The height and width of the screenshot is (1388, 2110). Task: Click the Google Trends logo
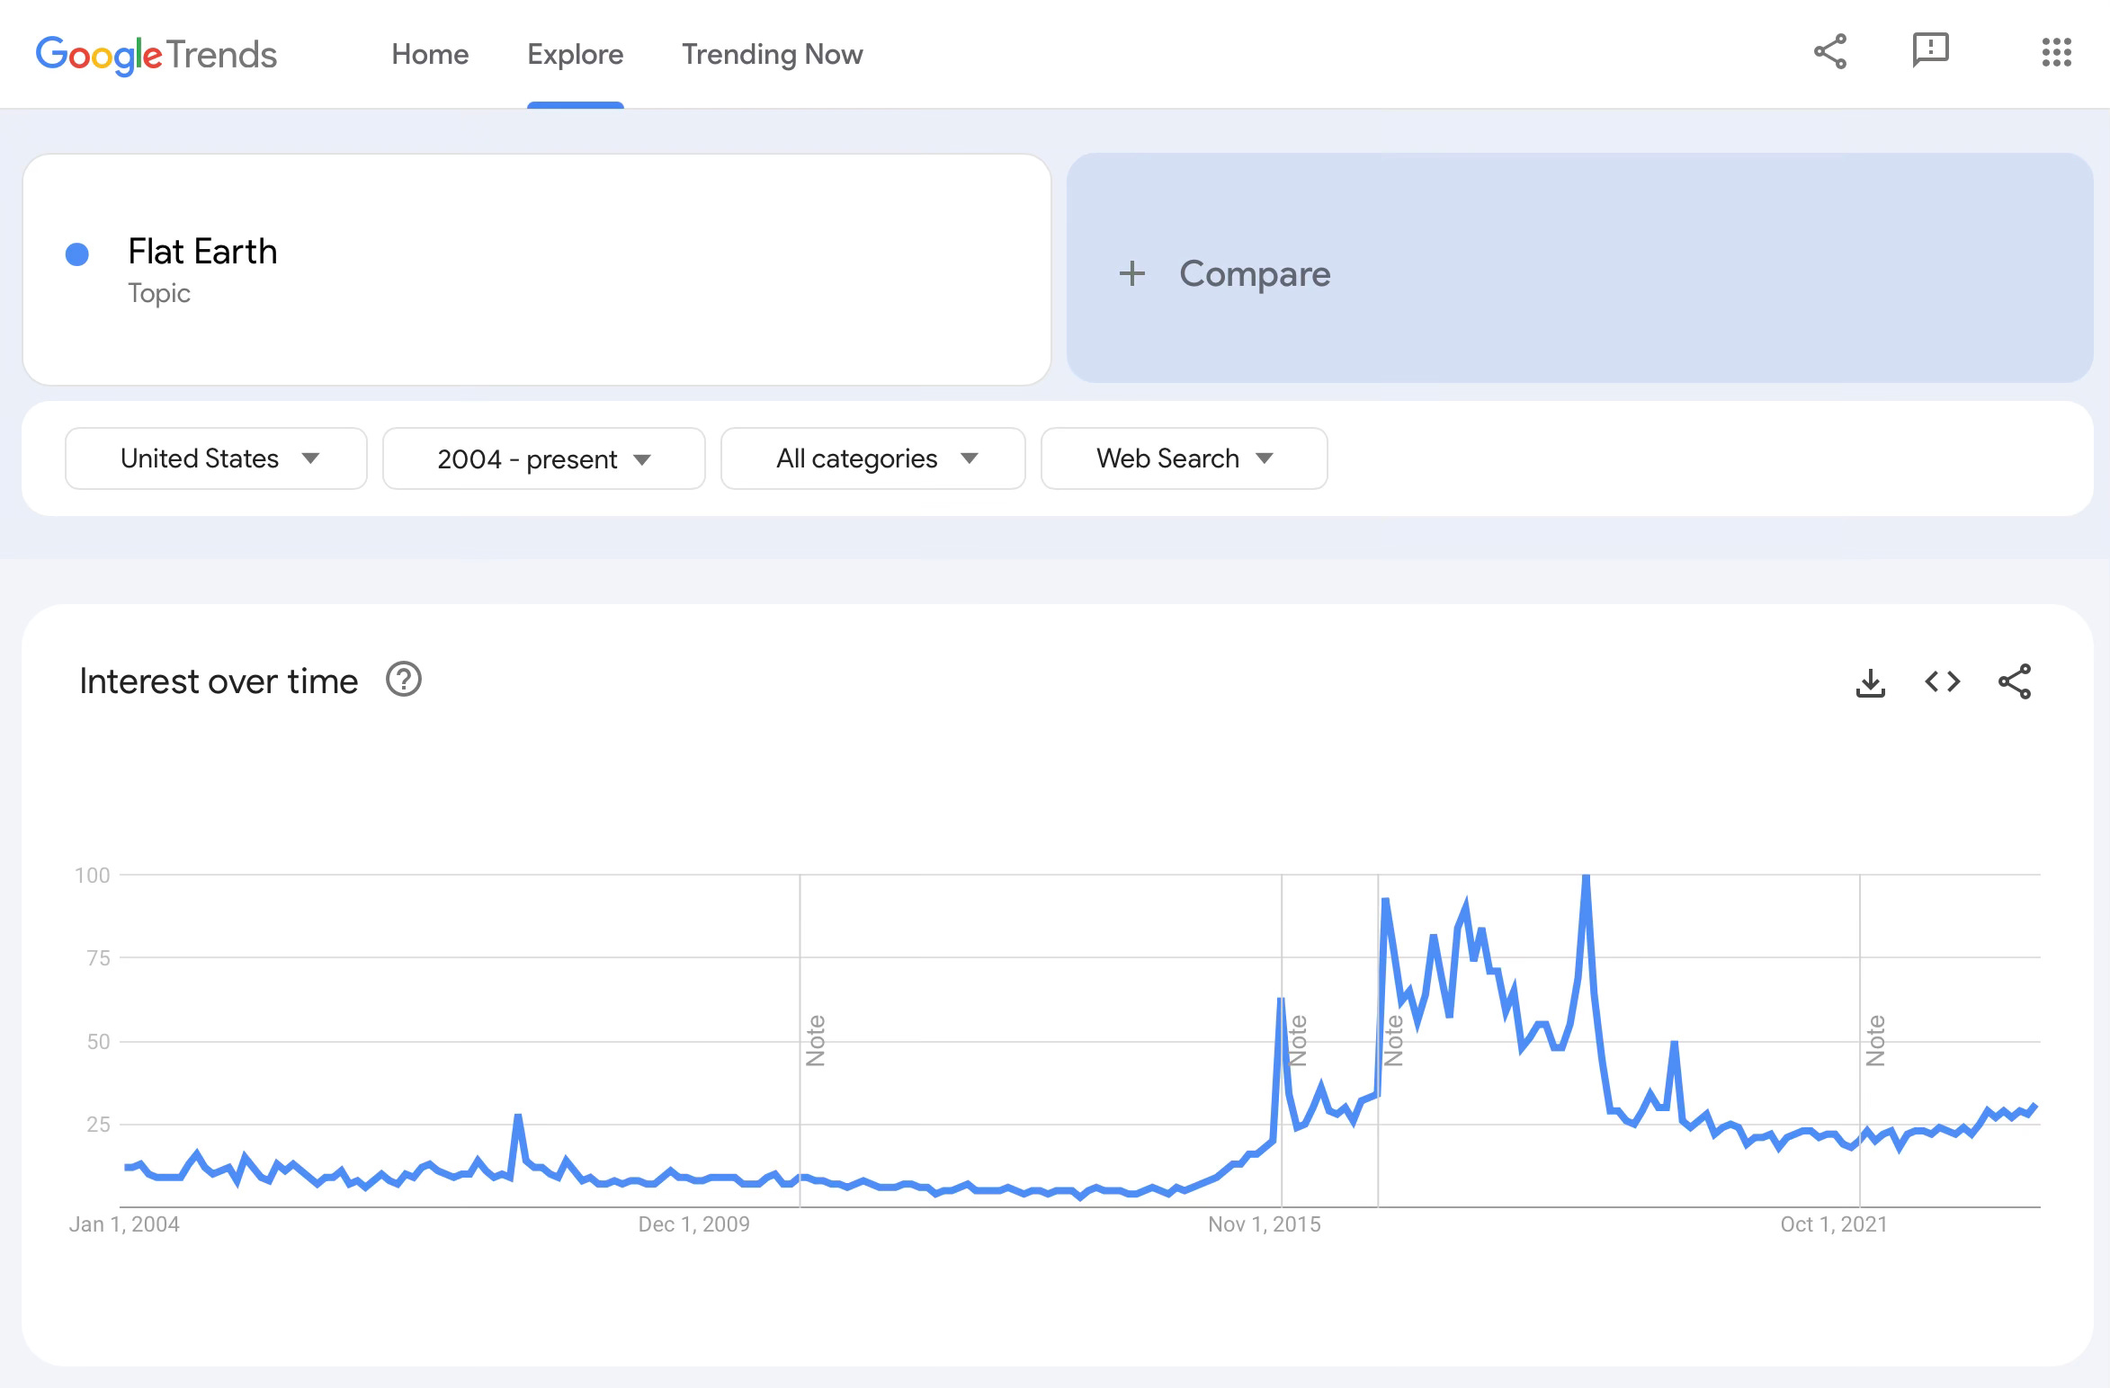click(x=156, y=55)
